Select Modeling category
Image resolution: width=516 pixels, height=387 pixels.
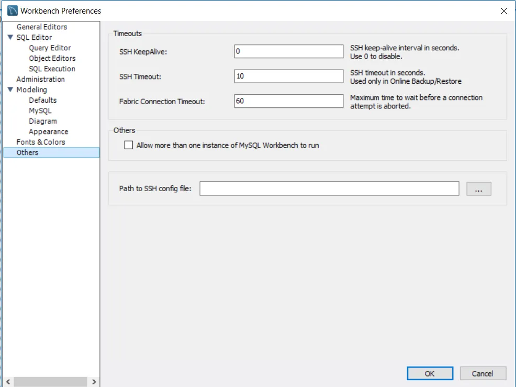31,90
